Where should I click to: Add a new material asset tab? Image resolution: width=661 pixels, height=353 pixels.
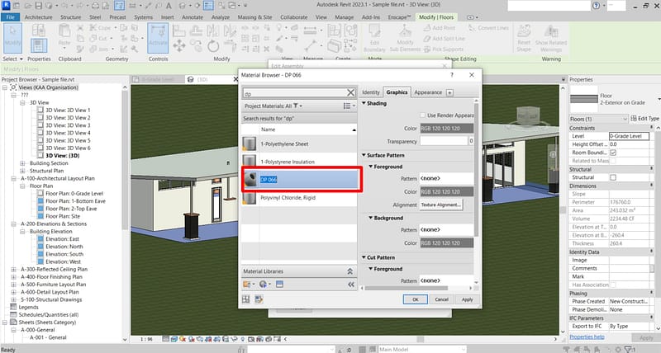[451, 92]
